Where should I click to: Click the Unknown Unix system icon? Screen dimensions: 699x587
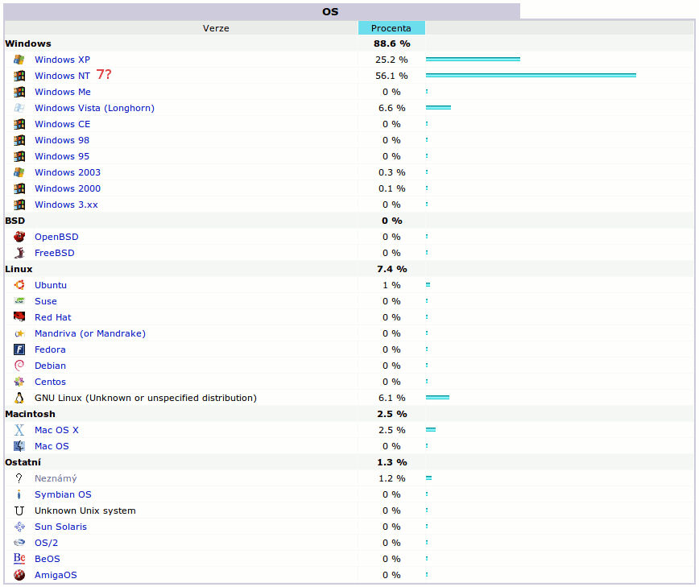coord(19,511)
